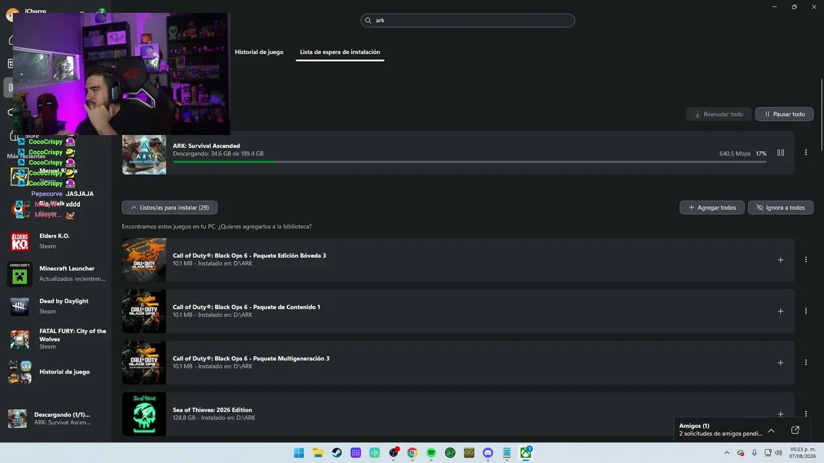Image resolution: width=824 pixels, height=463 pixels.
Task: Pop out the Amigos panel
Action: (795, 430)
